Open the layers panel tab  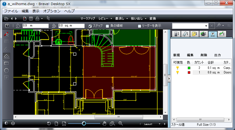click(x=176, y=34)
